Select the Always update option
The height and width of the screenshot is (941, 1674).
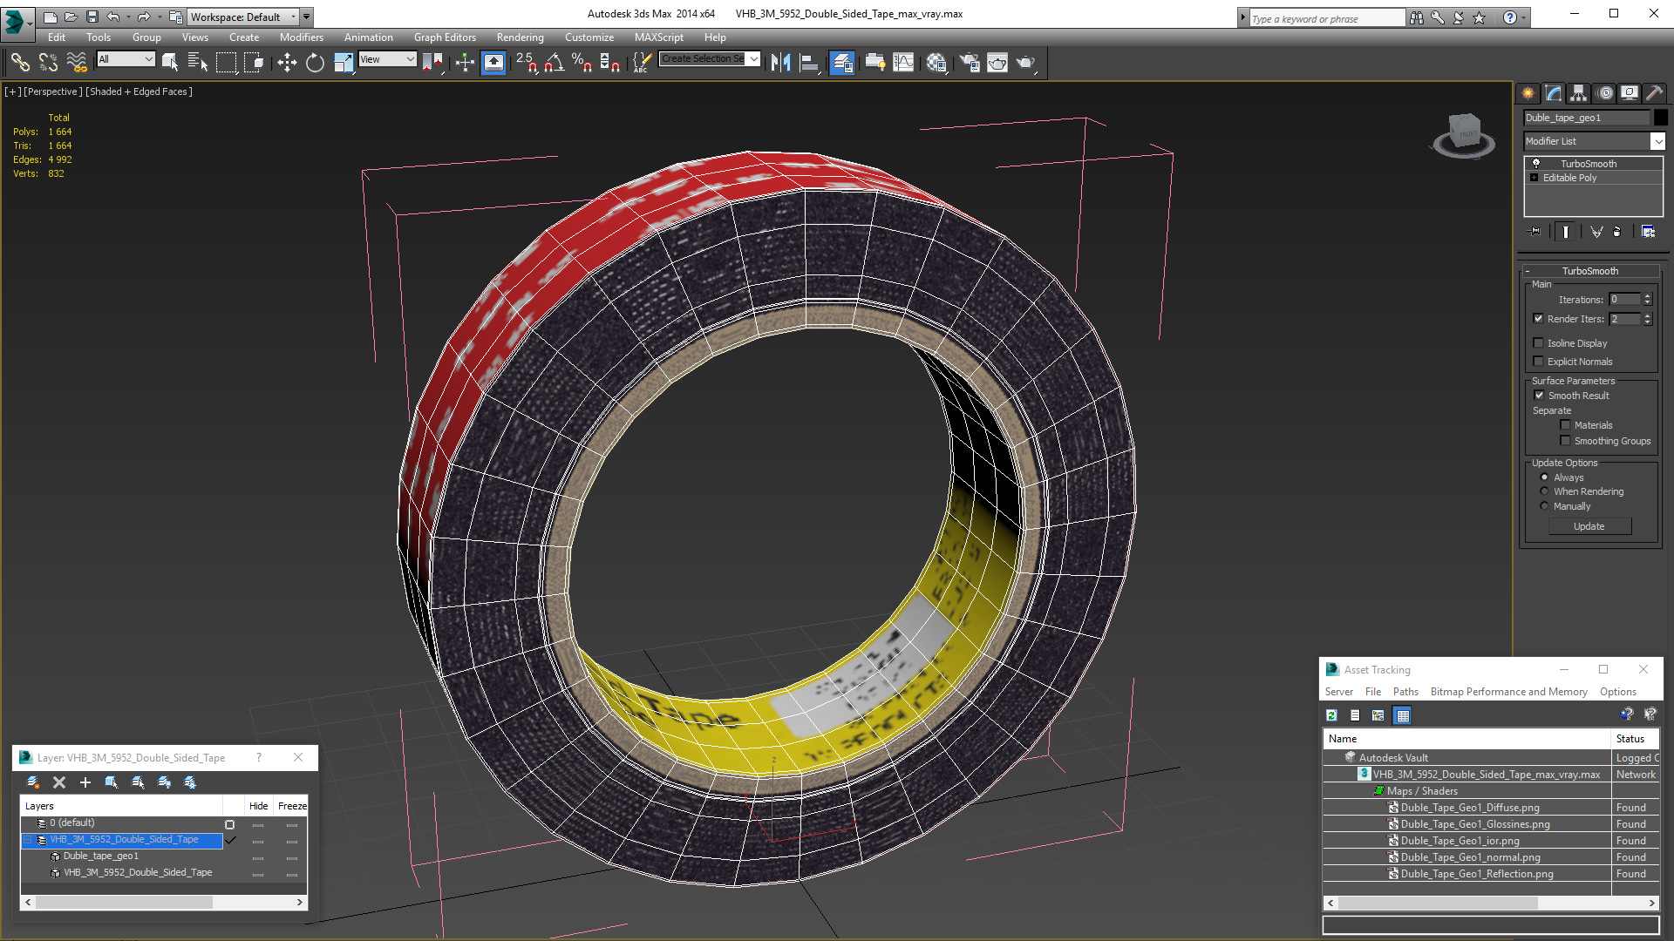(1544, 477)
